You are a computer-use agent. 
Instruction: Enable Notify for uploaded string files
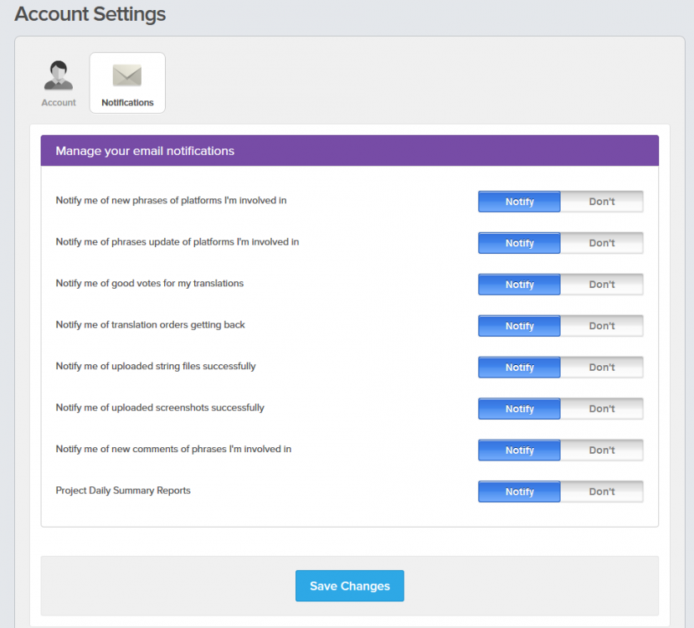click(519, 368)
